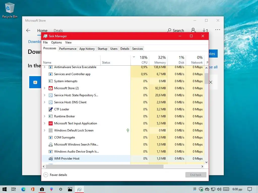Screen dimensions: 258x193
Task: Click the Task Manager taskbar icon
Action: [x=79, y=189]
